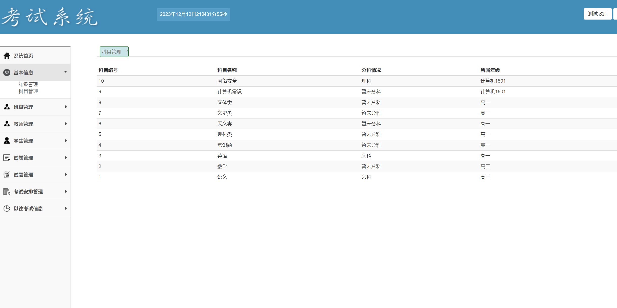Select the 语文 subject cell
The height and width of the screenshot is (308, 617).
point(222,177)
